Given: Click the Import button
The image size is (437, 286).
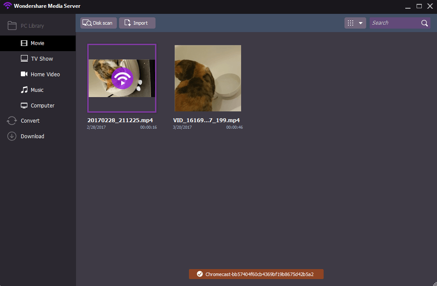Looking at the screenshot, I should pos(137,23).
